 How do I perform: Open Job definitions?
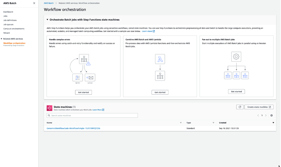tap(10, 20)
